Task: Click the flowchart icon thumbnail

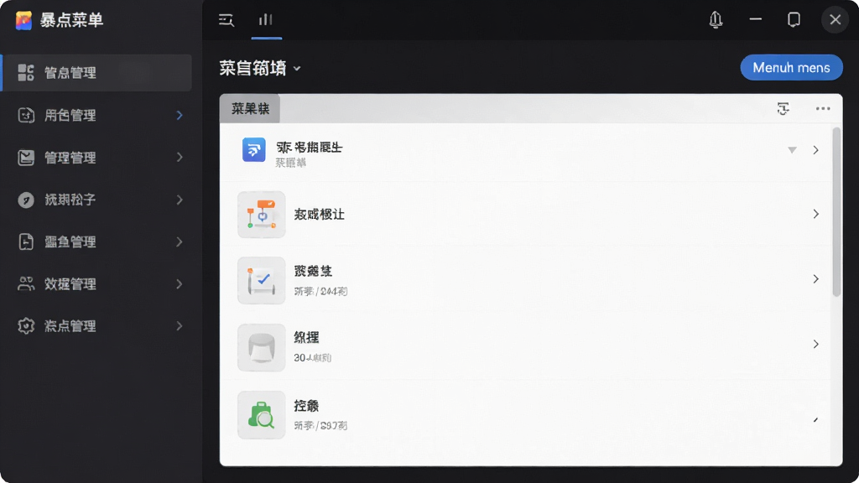Action: [262, 214]
